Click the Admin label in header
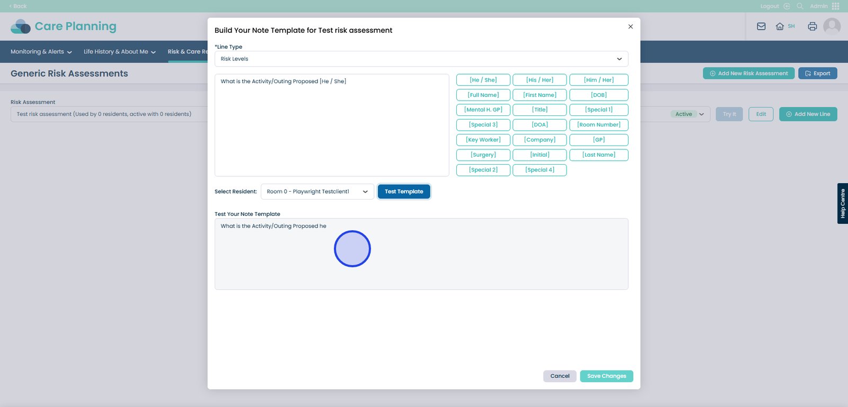This screenshot has height=407, width=848. 818,6
